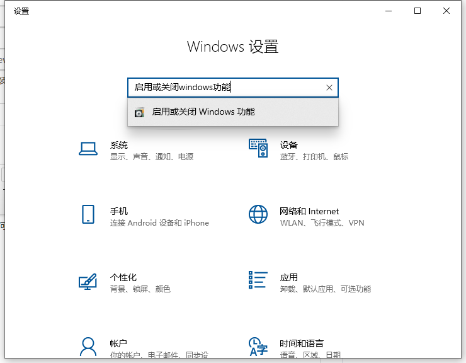The height and width of the screenshot is (363, 466).
Task: Select the Phone icon
Action: click(x=88, y=214)
